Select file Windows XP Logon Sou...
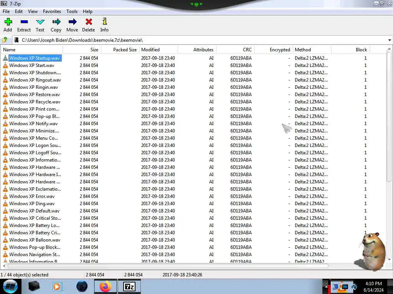This screenshot has height=294, width=393. (x=35, y=145)
